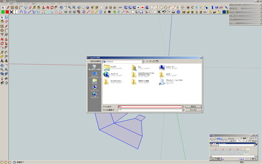
Task: Open the view menu icon in save dialog
Action: (157, 61)
